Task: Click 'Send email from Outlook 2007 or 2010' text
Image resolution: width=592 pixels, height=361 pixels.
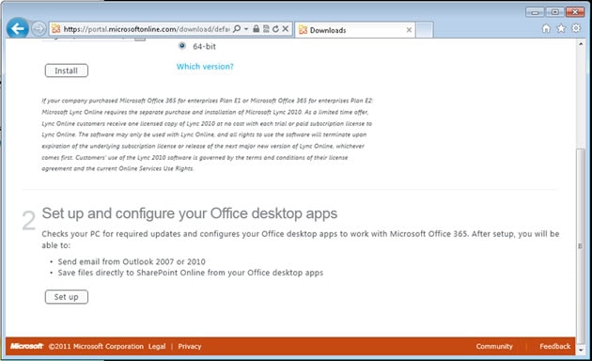Action: (x=132, y=261)
